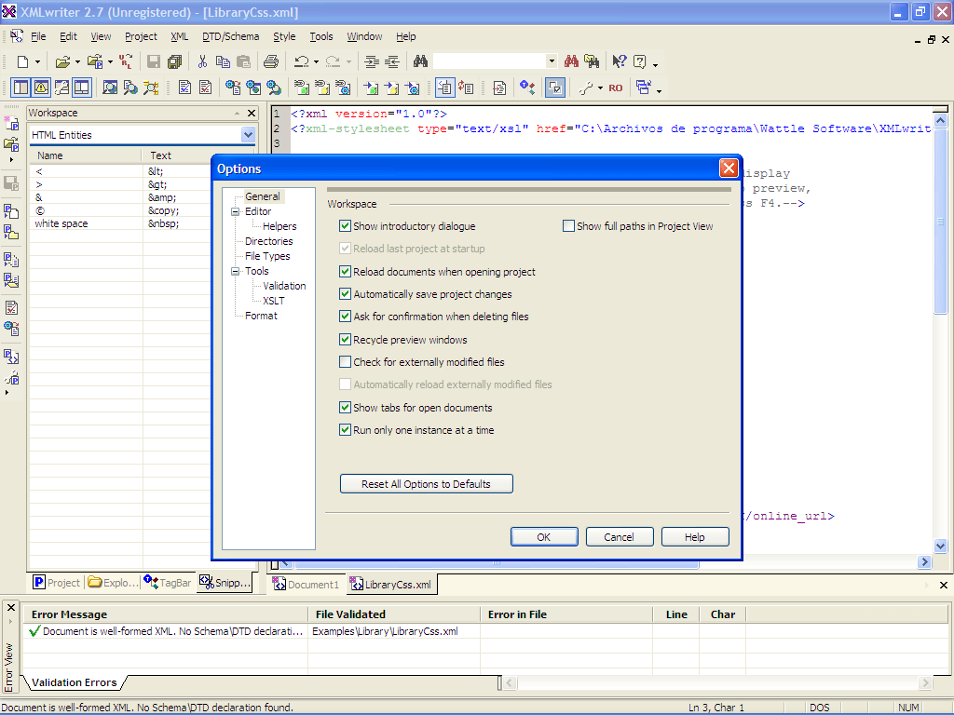The height and width of the screenshot is (715, 954).
Task: Close the Workspace panel with X
Action: tap(252, 113)
